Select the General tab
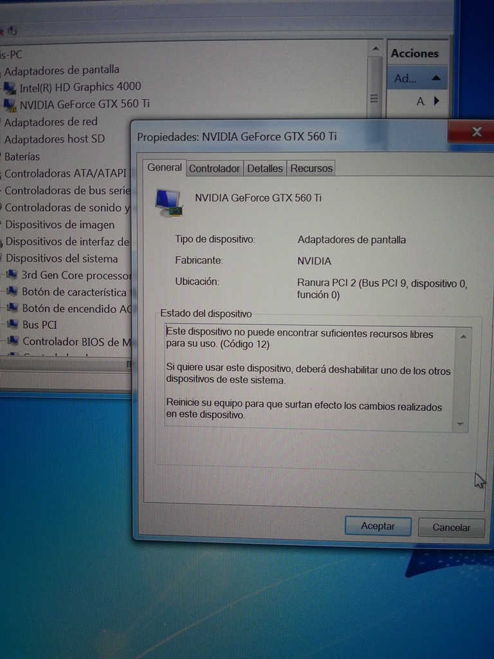494x659 pixels. click(x=164, y=167)
